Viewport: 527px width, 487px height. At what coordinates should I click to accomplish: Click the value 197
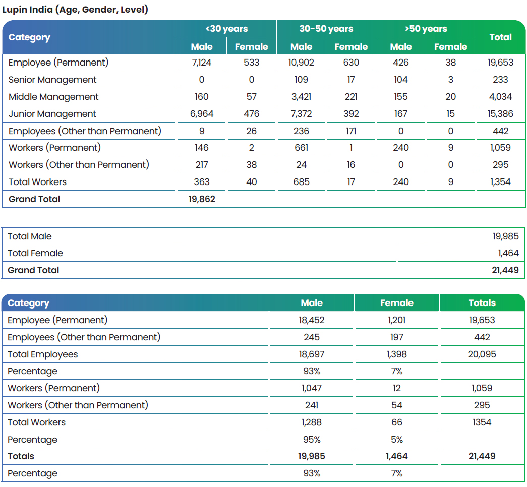(x=396, y=337)
